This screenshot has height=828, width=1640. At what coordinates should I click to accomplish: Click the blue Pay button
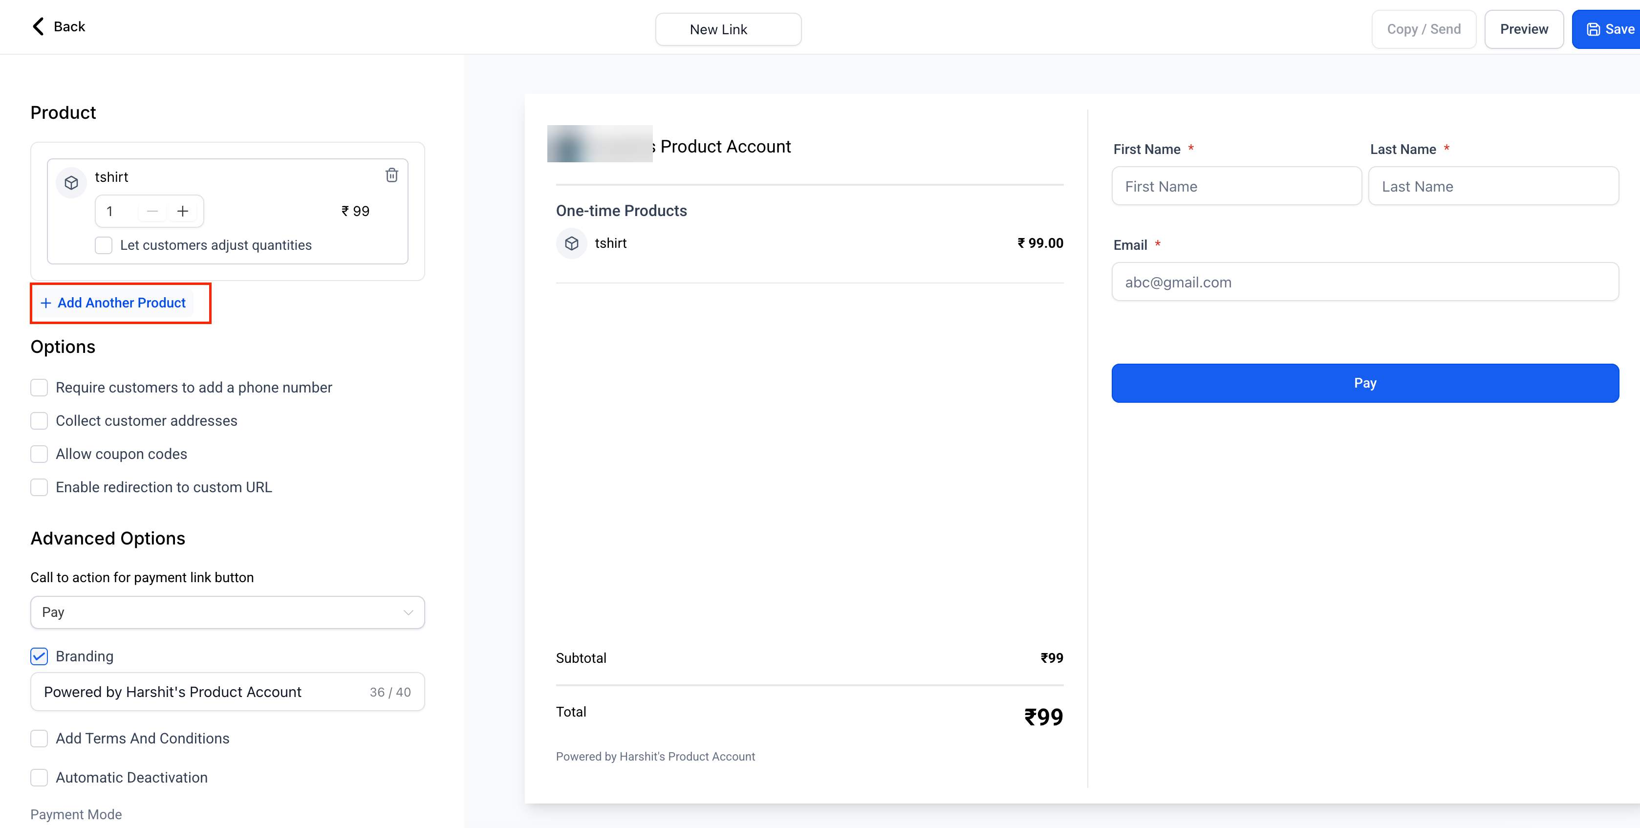1364,383
